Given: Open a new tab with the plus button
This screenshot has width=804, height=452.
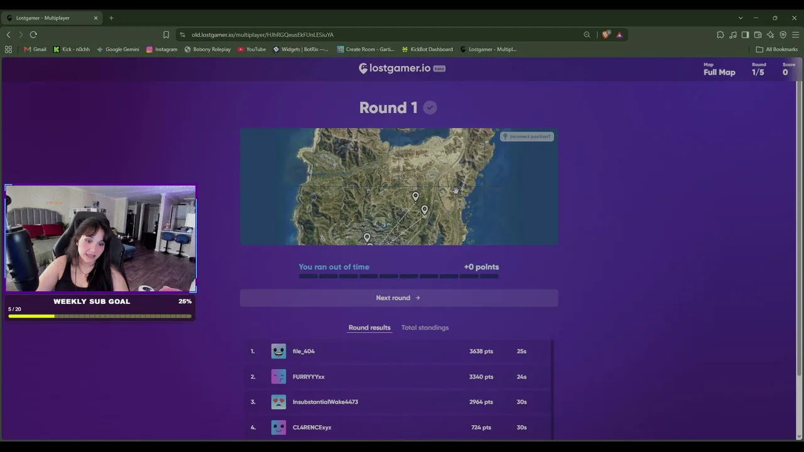Looking at the screenshot, I should (x=111, y=18).
